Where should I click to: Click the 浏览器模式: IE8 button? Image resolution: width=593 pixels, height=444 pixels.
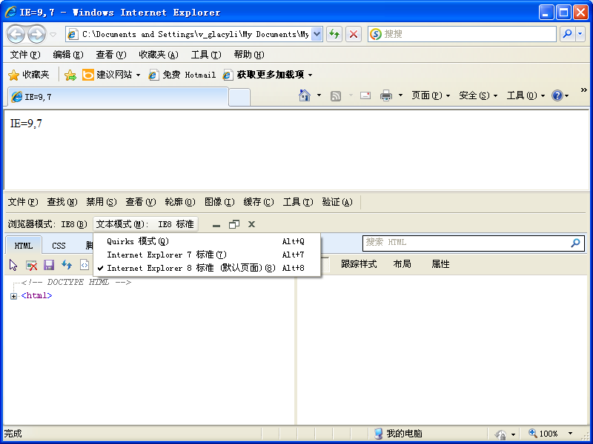[x=47, y=224]
